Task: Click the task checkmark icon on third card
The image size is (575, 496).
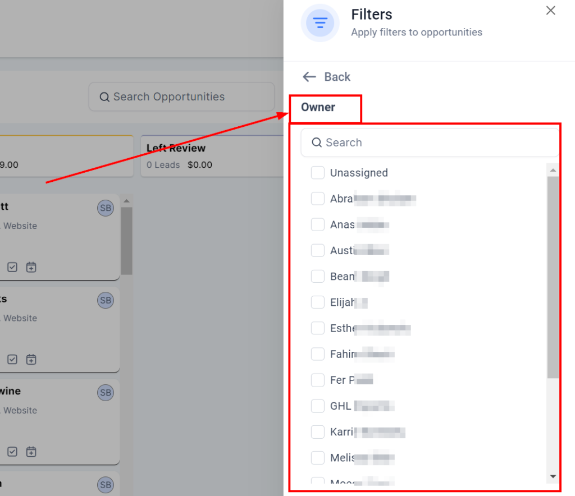Action: [12, 451]
